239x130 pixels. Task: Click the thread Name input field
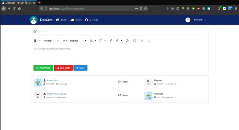122,31
